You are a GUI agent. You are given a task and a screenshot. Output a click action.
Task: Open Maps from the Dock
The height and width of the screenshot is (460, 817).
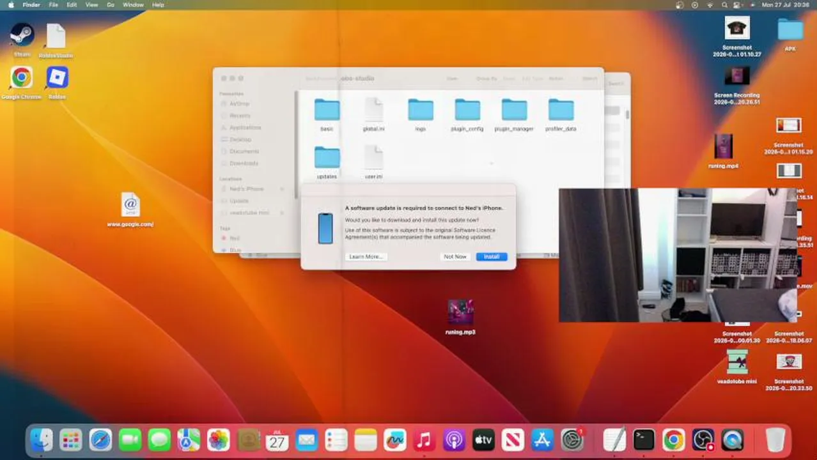(189, 440)
